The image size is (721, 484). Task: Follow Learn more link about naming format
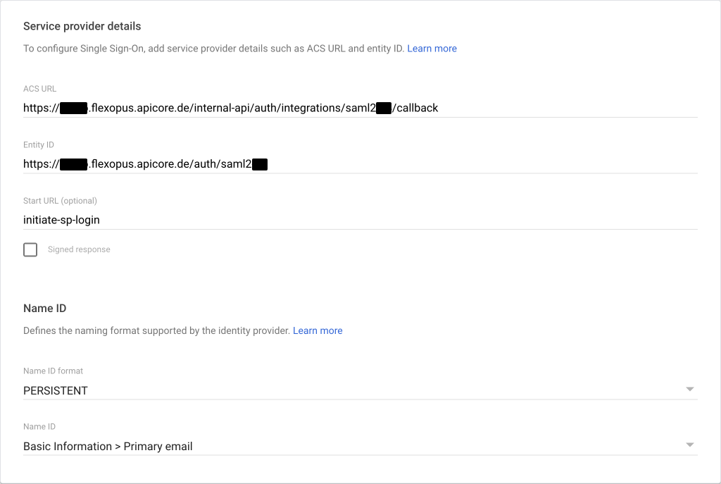point(318,330)
